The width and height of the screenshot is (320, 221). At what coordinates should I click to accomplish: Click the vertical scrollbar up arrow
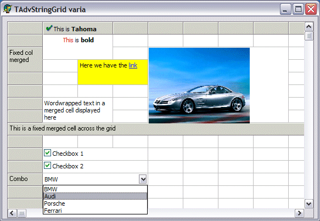click(309, 26)
